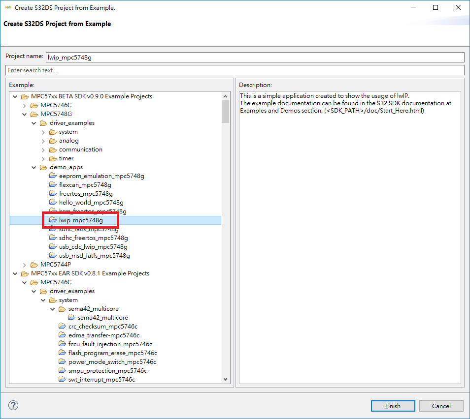This screenshot has width=470, height=419.
Task: Expand the timer folder
Action: click(x=43, y=158)
